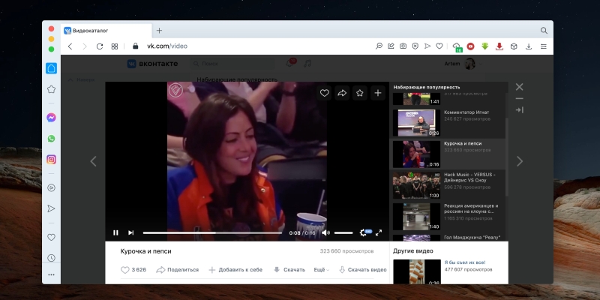This screenshot has height=300, width=600.
Task: Expand the Artem profile menu
Action: coord(463,64)
